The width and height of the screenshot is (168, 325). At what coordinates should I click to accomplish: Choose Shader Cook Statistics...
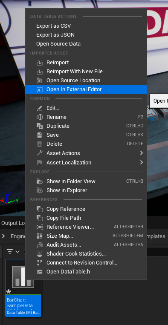[86, 254]
